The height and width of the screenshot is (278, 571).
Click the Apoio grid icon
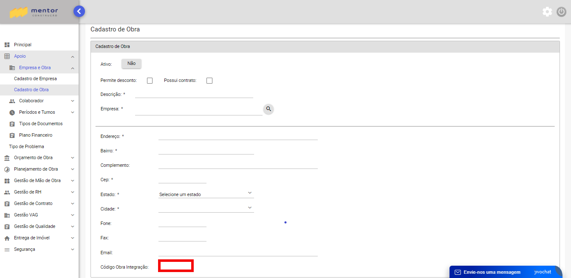(7, 56)
